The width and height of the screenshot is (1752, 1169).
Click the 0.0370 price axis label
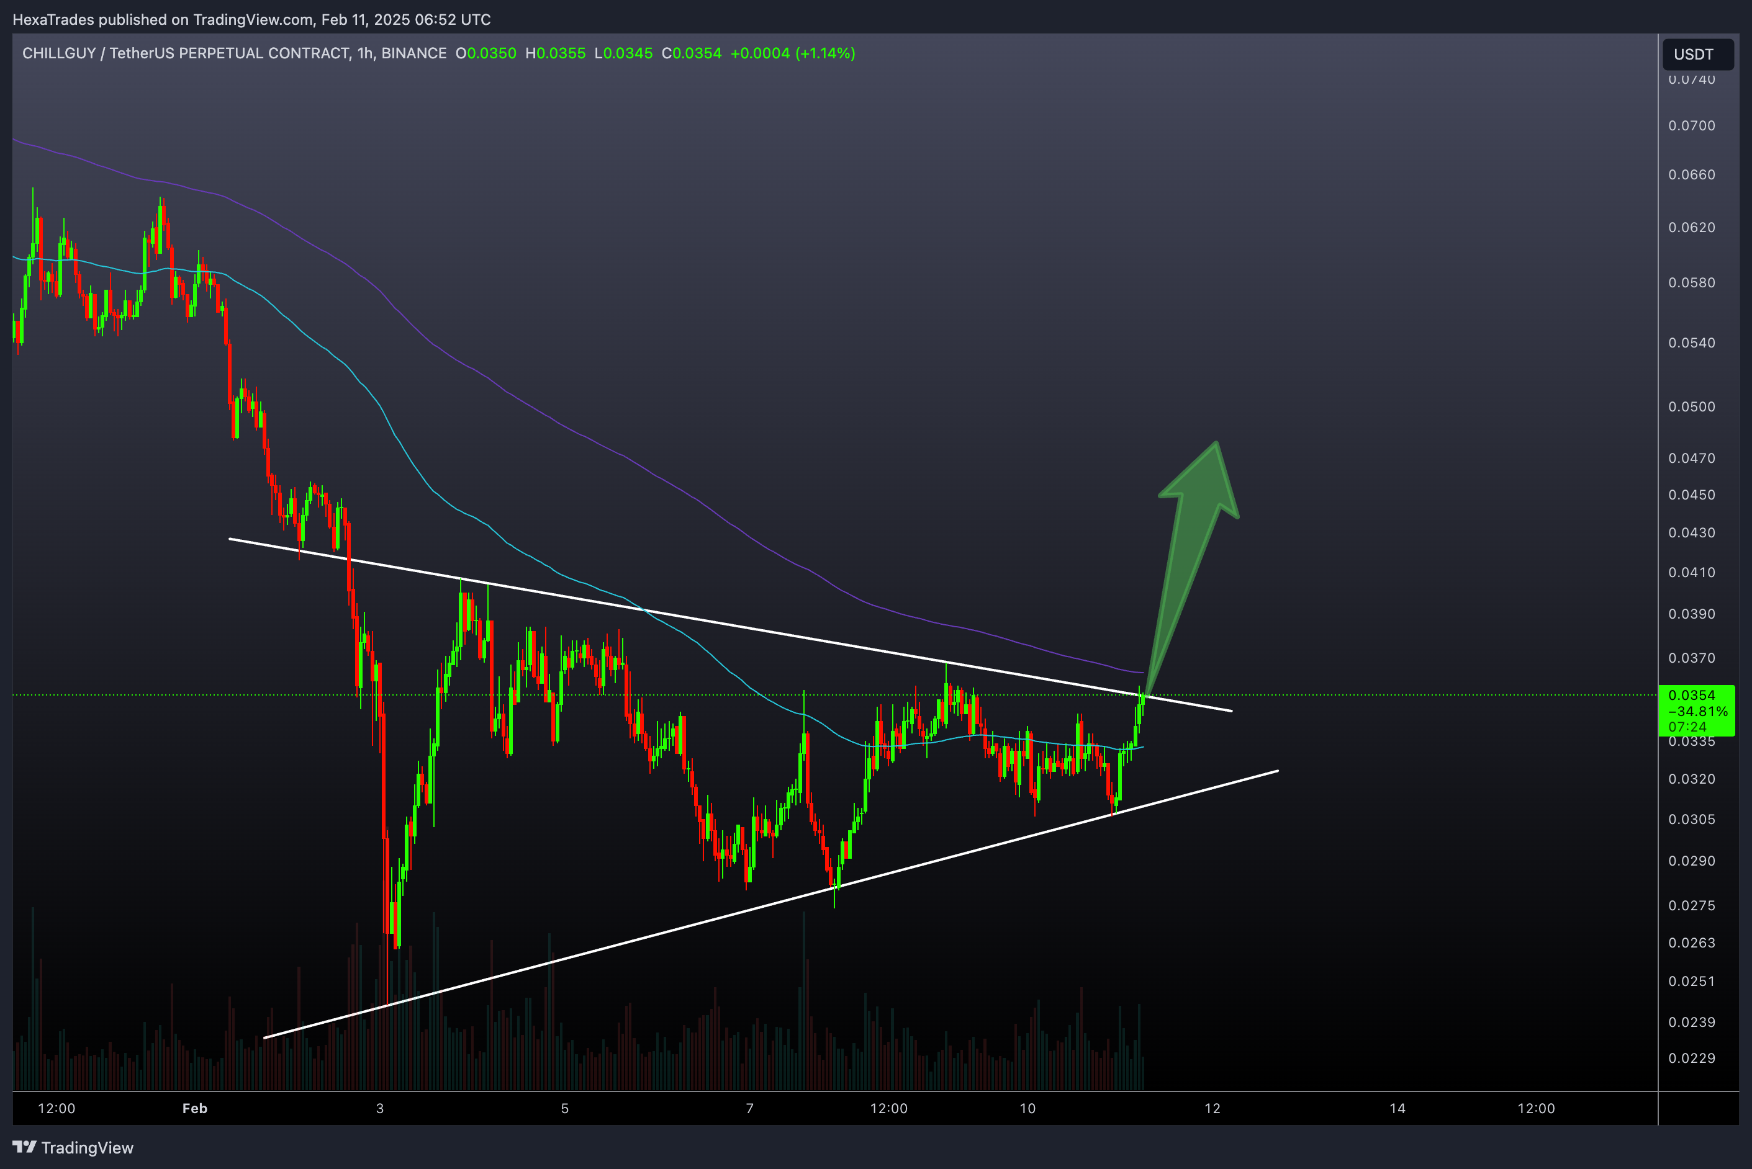click(x=1692, y=658)
